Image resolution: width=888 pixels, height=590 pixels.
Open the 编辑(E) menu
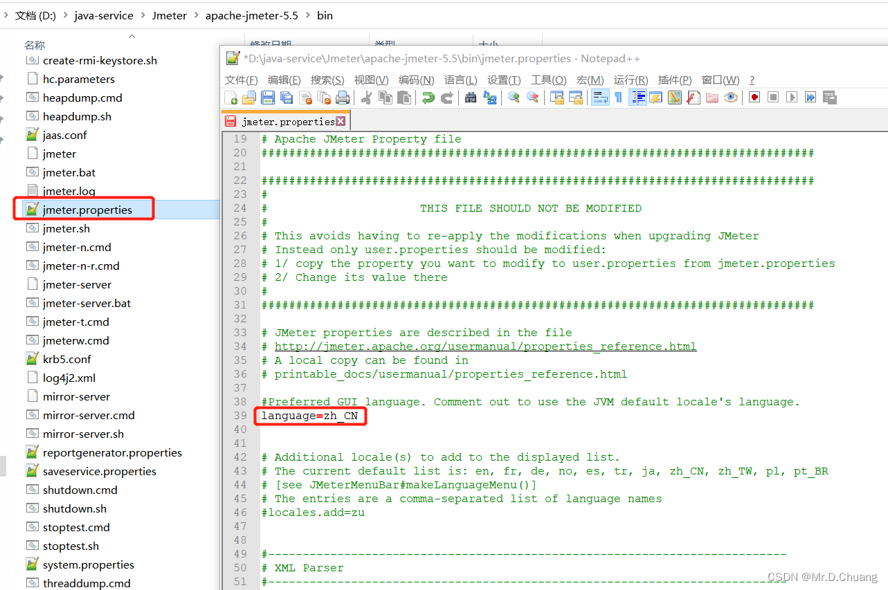point(284,80)
